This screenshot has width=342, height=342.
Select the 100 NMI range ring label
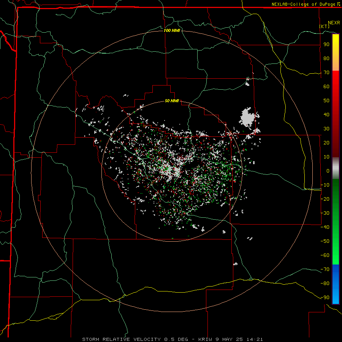(172, 30)
